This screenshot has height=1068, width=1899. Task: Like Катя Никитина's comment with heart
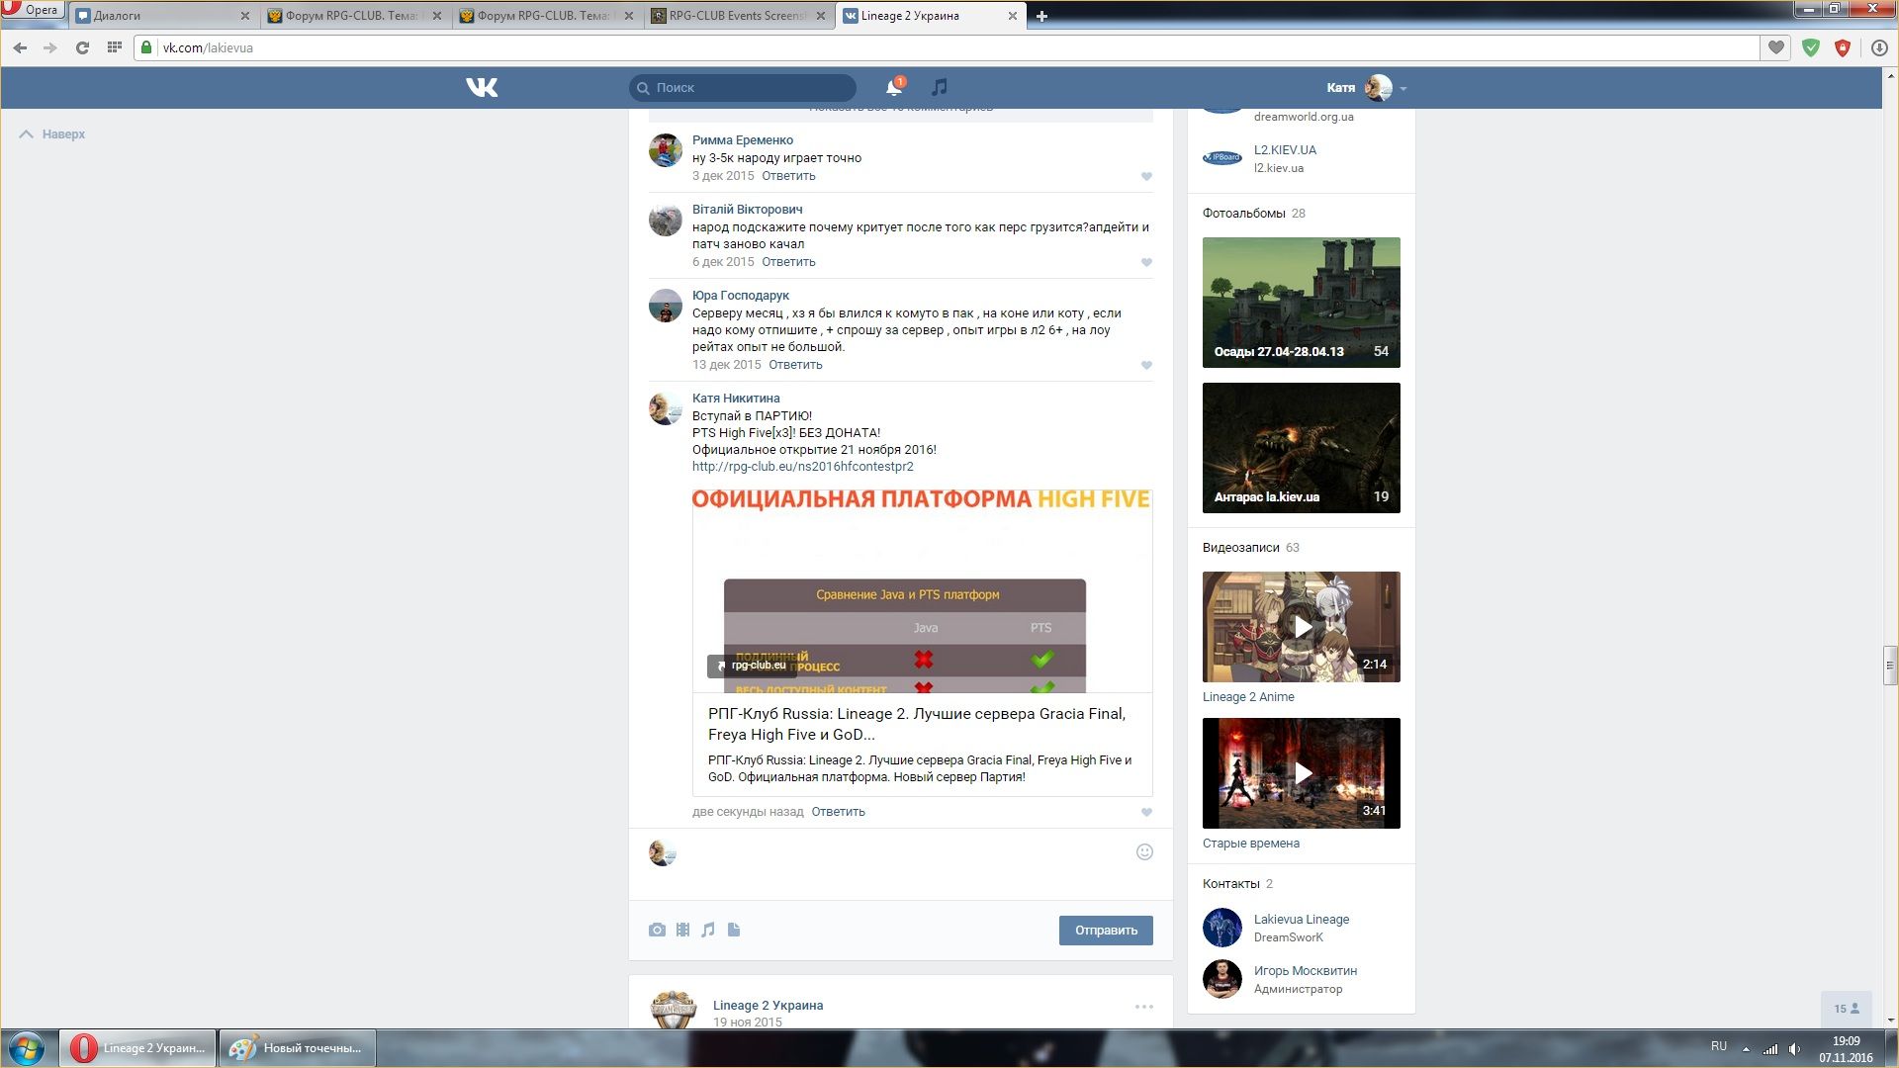tap(1146, 813)
